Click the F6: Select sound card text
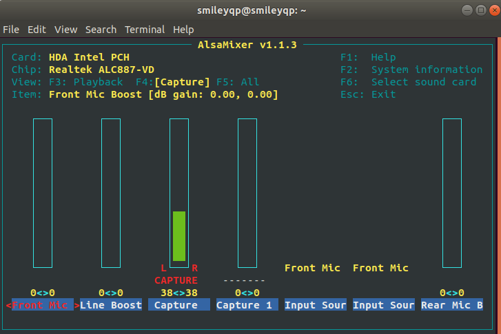The image size is (501, 334). point(409,82)
